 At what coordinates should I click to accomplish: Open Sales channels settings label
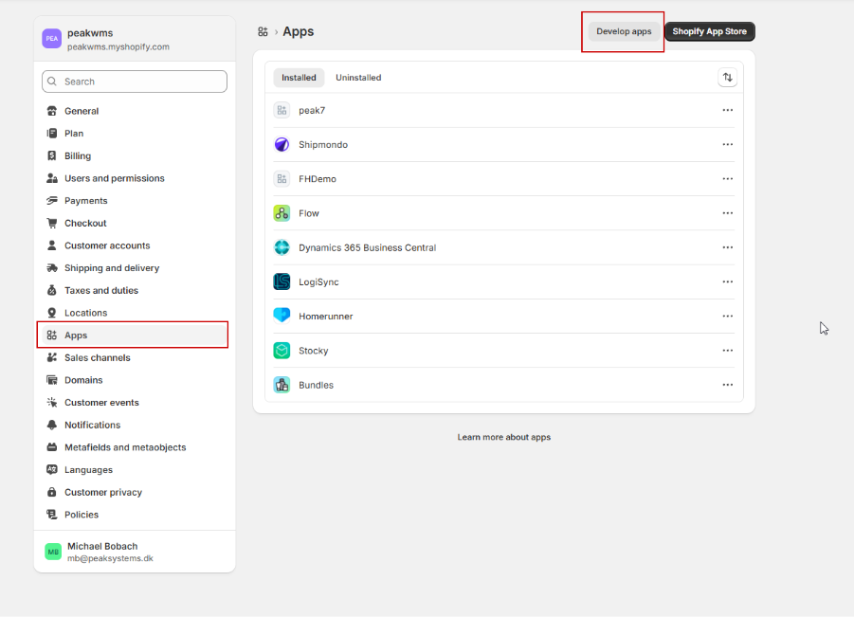[x=98, y=357]
